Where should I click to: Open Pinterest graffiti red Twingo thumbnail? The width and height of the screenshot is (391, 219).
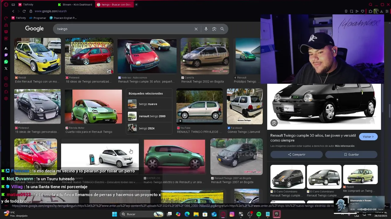(89, 56)
